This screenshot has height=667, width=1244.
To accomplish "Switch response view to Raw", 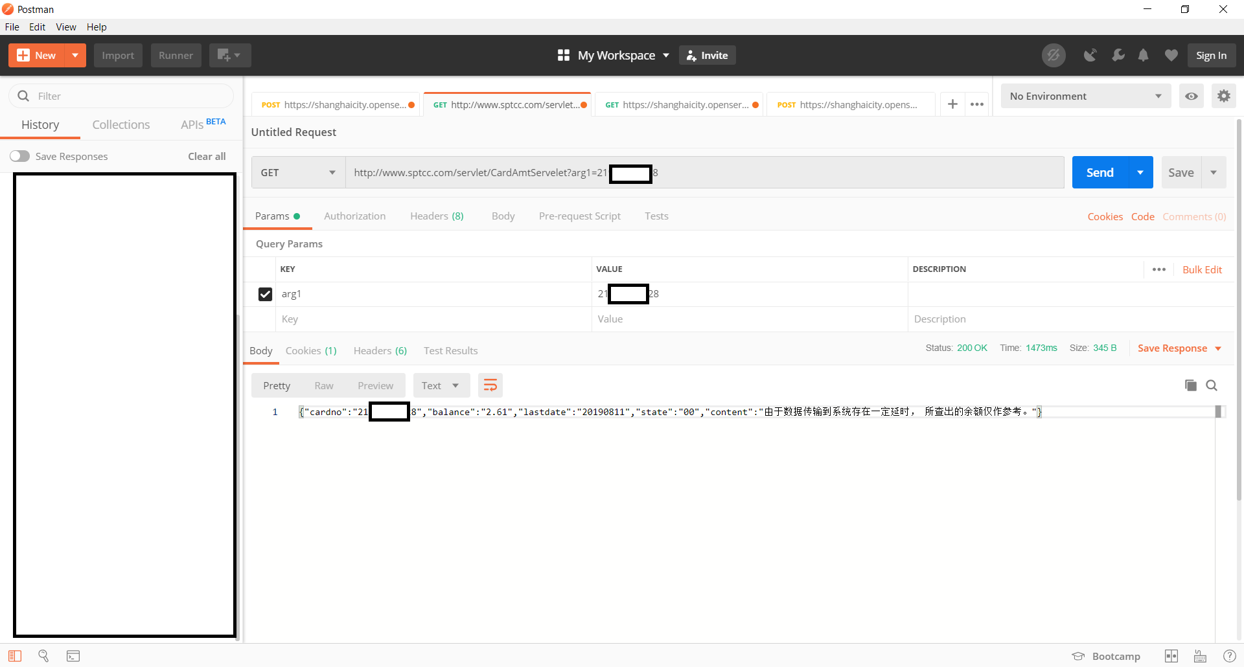I will pyautogui.click(x=324, y=386).
